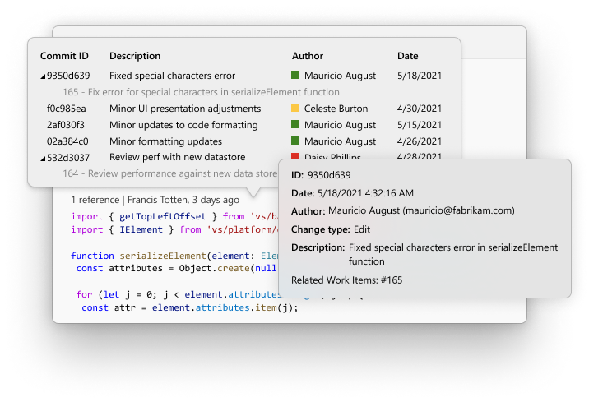Click green author swatch for commit 2af030f3

click(x=295, y=125)
